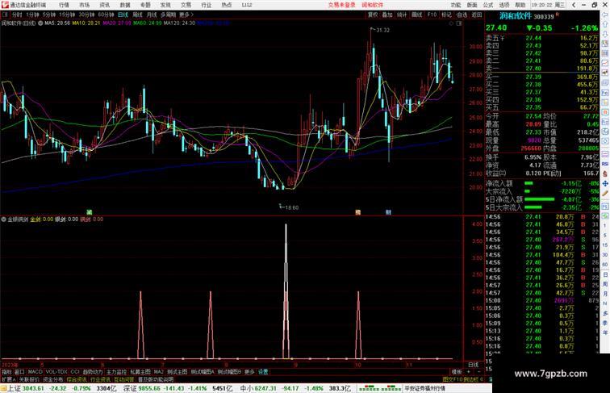610x393 pixels.
Task: Click the back arrow in the title bar
Action: 574,5
